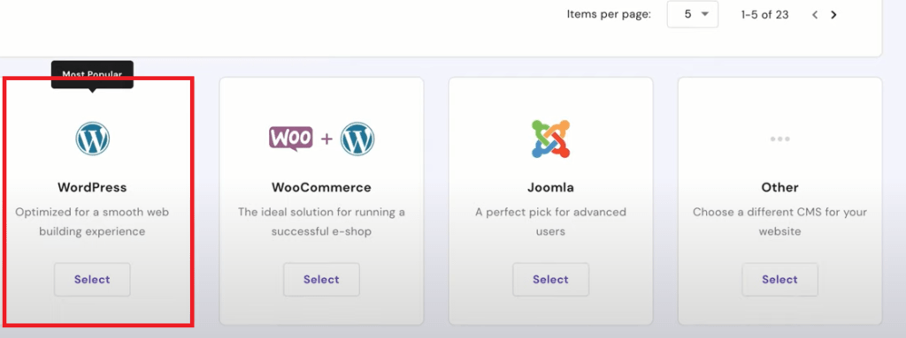
Task: Click the Joomla logo icon
Action: point(550,139)
